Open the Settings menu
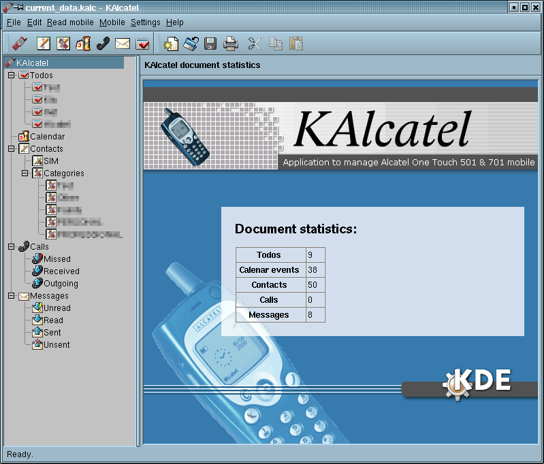This screenshot has height=464, width=544. [146, 22]
